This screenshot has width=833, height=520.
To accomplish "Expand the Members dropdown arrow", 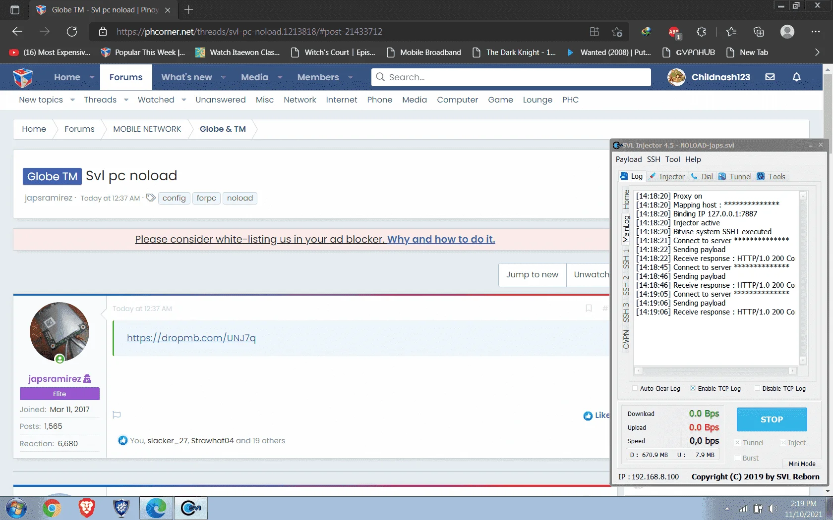I will [351, 77].
